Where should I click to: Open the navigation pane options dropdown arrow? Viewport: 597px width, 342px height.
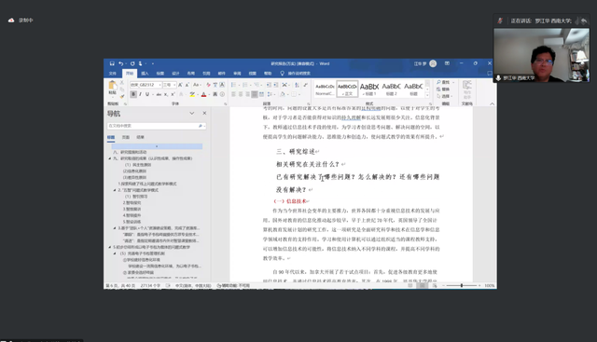click(192, 114)
